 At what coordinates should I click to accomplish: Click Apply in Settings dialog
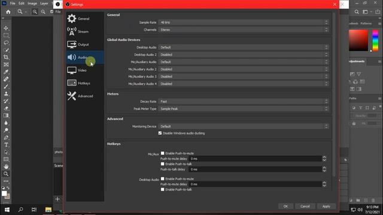pos(326,206)
